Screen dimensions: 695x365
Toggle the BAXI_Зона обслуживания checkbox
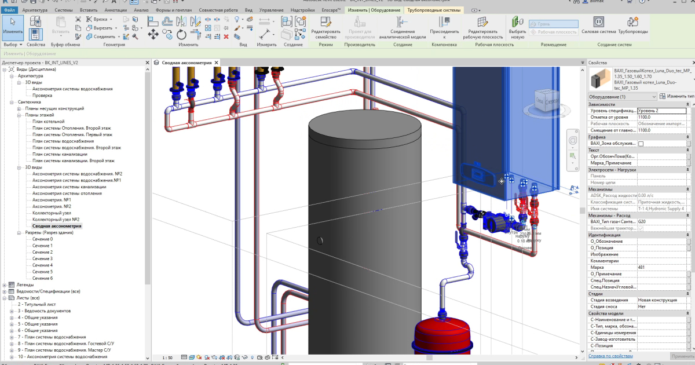pos(641,143)
